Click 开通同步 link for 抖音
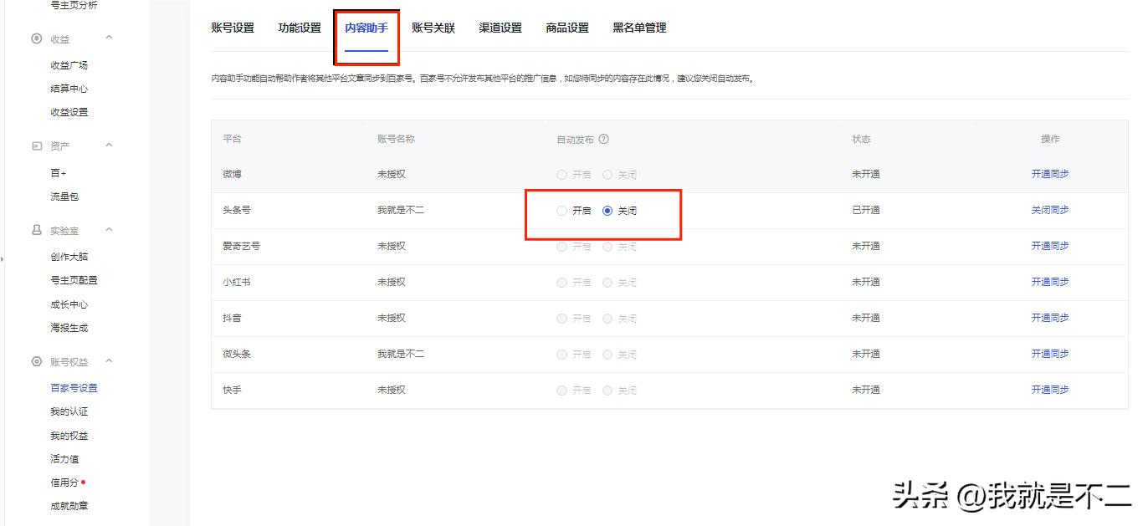The height and width of the screenshot is (526, 1148). click(1050, 318)
